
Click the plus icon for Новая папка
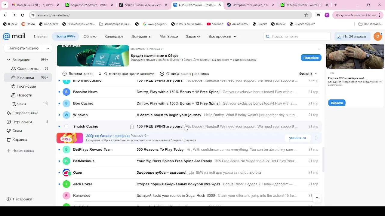click(9, 151)
